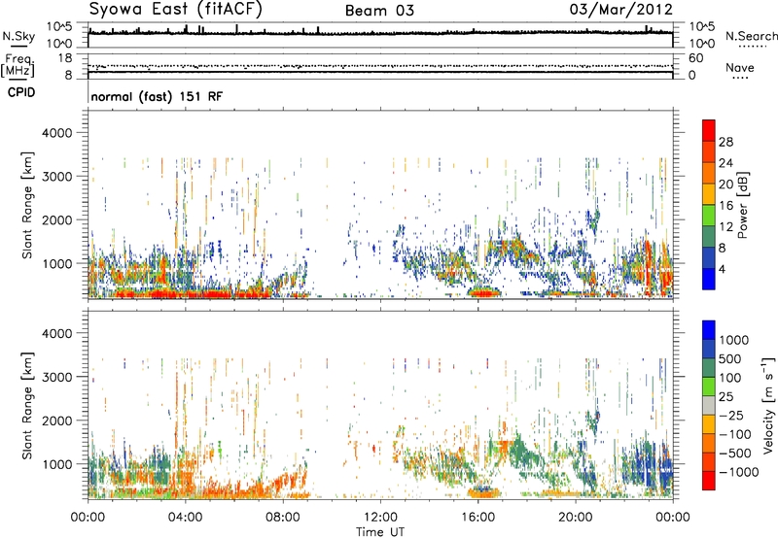Click the '08:00' time tick label
Viewport: 778px width, 538px height.
click(x=283, y=518)
